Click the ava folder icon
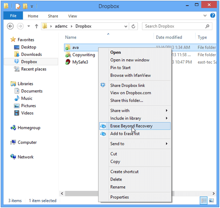The height and width of the screenshot is (208, 220). (x=68, y=47)
